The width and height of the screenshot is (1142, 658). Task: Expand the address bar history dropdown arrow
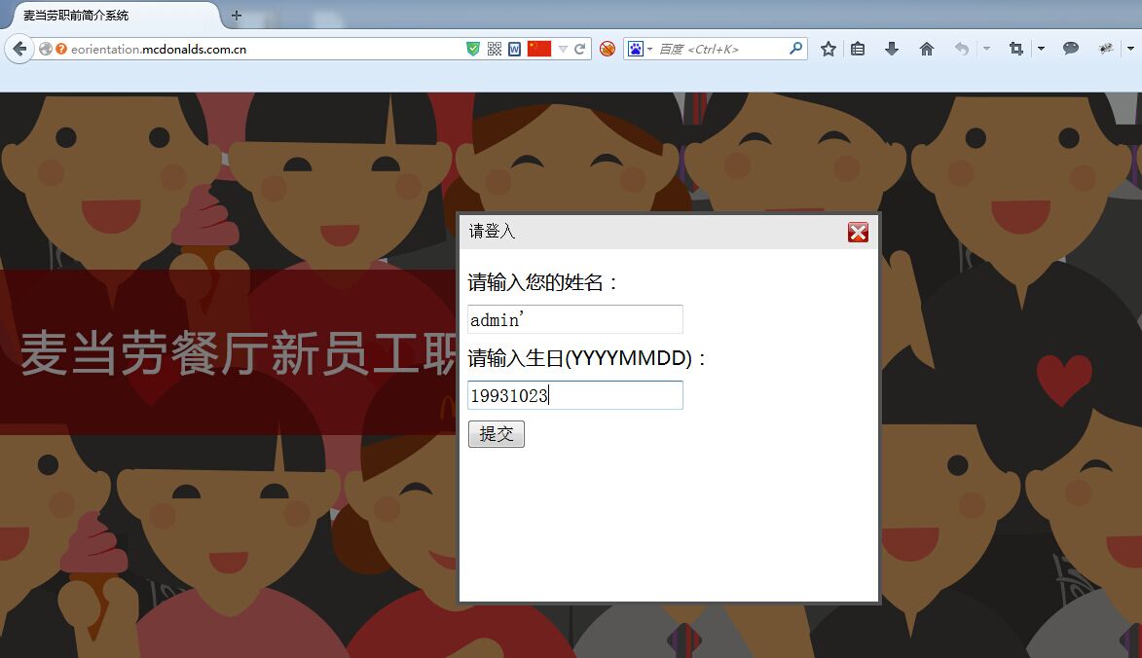(563, 49)
